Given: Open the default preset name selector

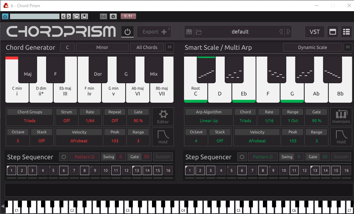Looking at the screenshot, I should tap(240, 32).
